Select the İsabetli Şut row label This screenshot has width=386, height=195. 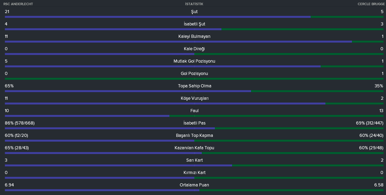pos(194,24)
